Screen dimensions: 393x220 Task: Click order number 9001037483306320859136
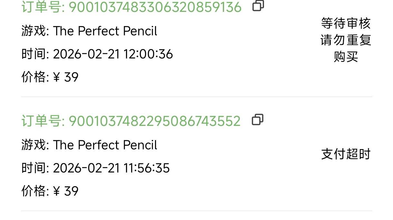pyautogui.click(x=155, y=7)
